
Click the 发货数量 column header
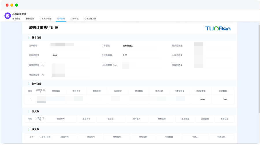(185, 119)
